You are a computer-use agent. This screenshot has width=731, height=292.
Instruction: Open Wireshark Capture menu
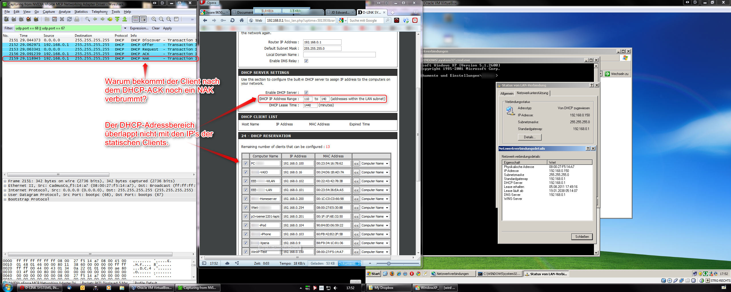point(49,12)
